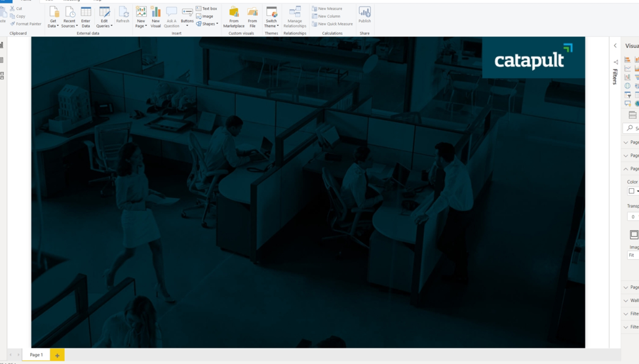Viewport: 639px width, 364px height.
Task: Select the Page 1 tab
Action: [x=36, y=355]
